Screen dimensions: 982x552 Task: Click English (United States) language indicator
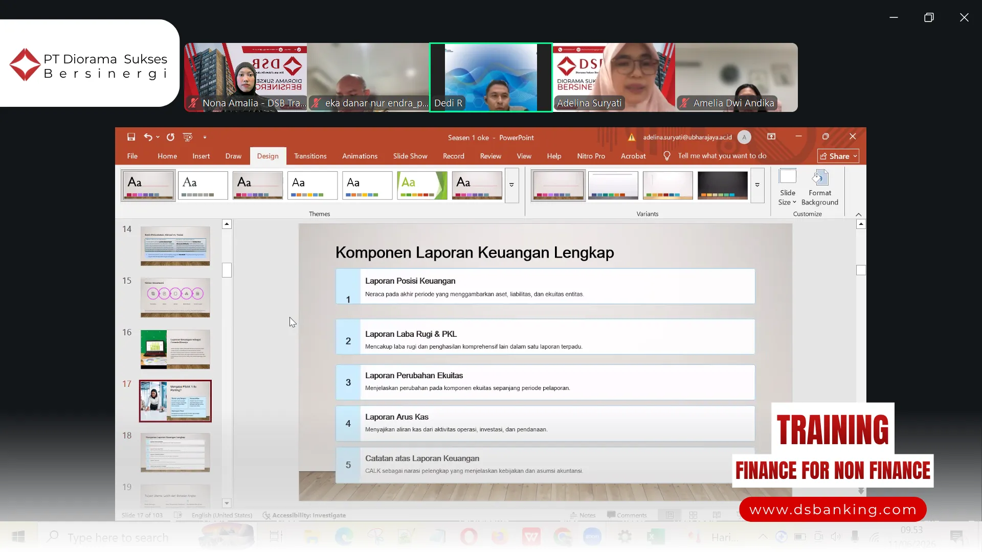222,515
